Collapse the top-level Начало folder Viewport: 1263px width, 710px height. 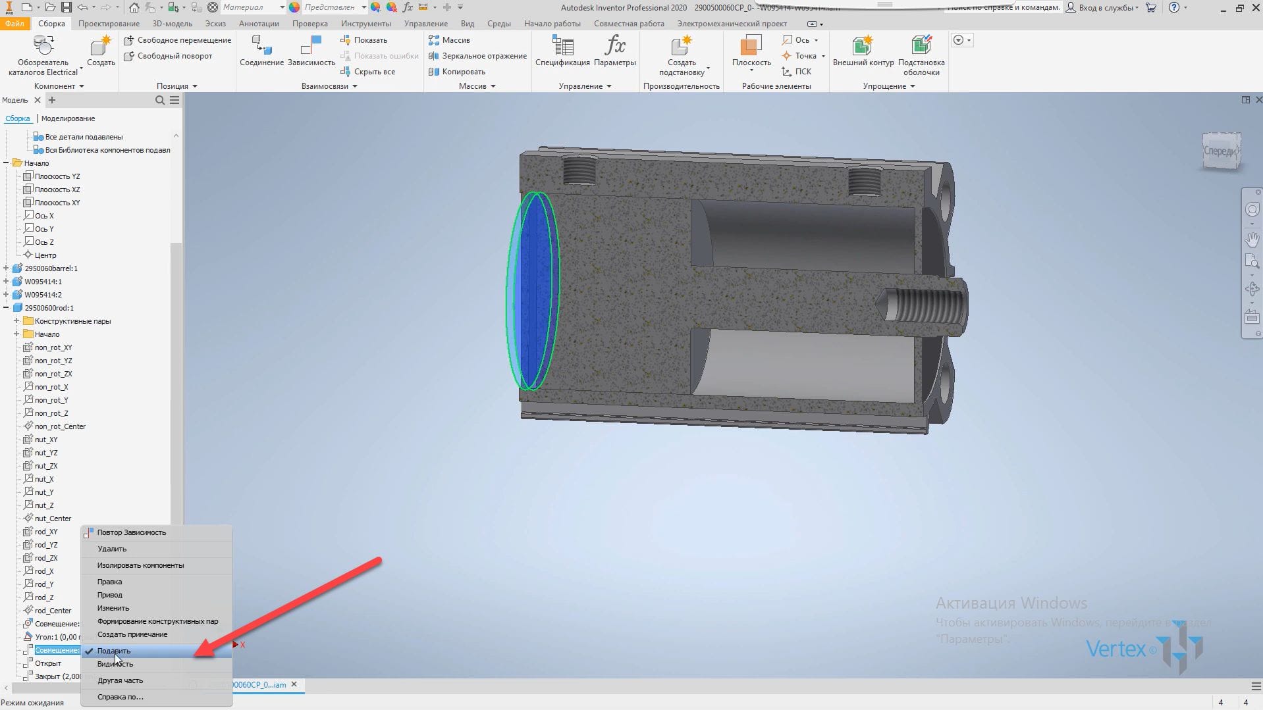(6, 163)
